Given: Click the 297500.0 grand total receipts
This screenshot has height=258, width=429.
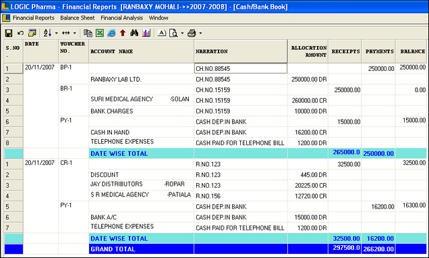Looking at the screenshot, I should (347, 248).
